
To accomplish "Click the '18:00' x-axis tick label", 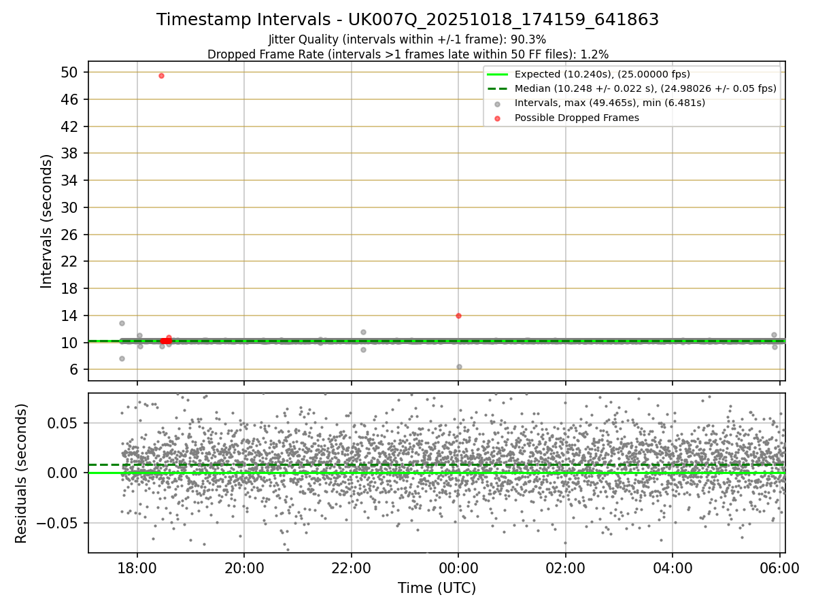I will 137,568.
